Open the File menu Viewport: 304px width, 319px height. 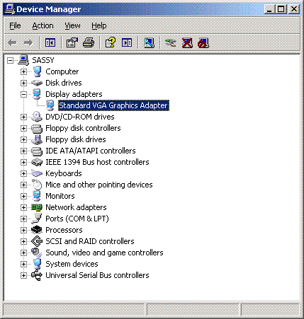point(15,25)
